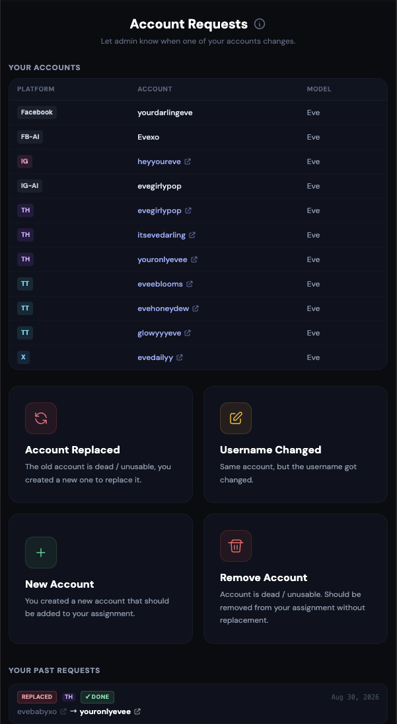This screenshot has height=724, width=397.
Task: Click the Facebook platform badge
Action: tap(37, 113)
